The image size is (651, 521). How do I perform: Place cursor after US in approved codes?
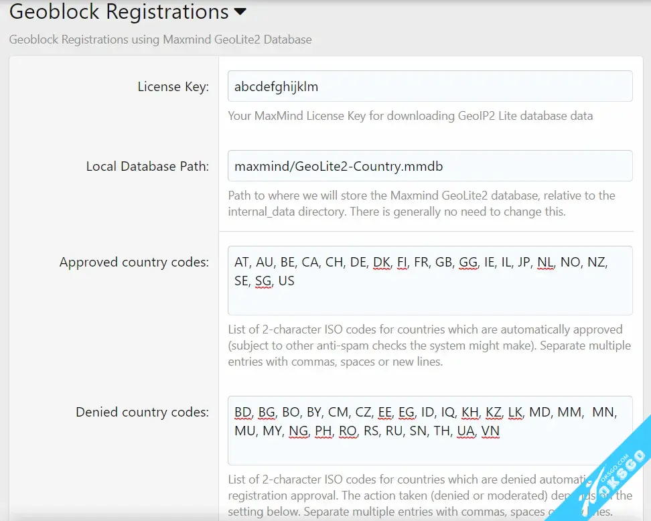(295, 281)
